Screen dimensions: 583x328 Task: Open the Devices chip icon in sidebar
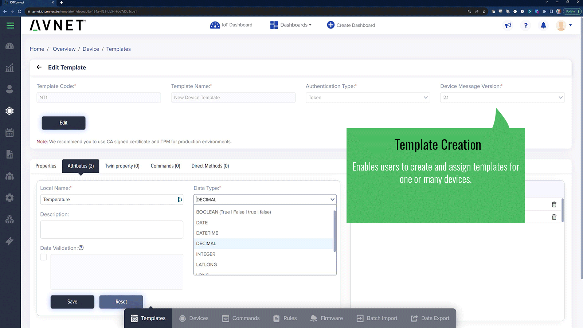point(9,111)
